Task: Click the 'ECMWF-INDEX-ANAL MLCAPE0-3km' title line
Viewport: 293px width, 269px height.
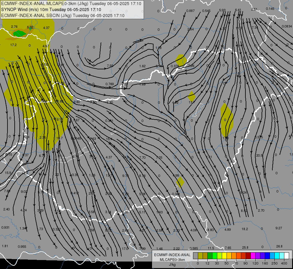Action: point(71,4)
